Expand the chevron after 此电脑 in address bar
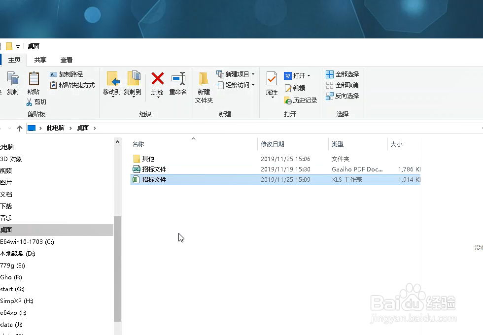The width and height of the screenshot is (483, 335). [70, 128]
